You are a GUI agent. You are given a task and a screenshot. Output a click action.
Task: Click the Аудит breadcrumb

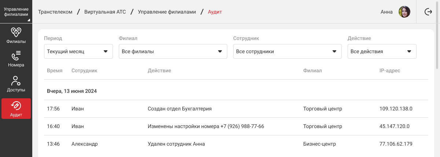point(215,12)
